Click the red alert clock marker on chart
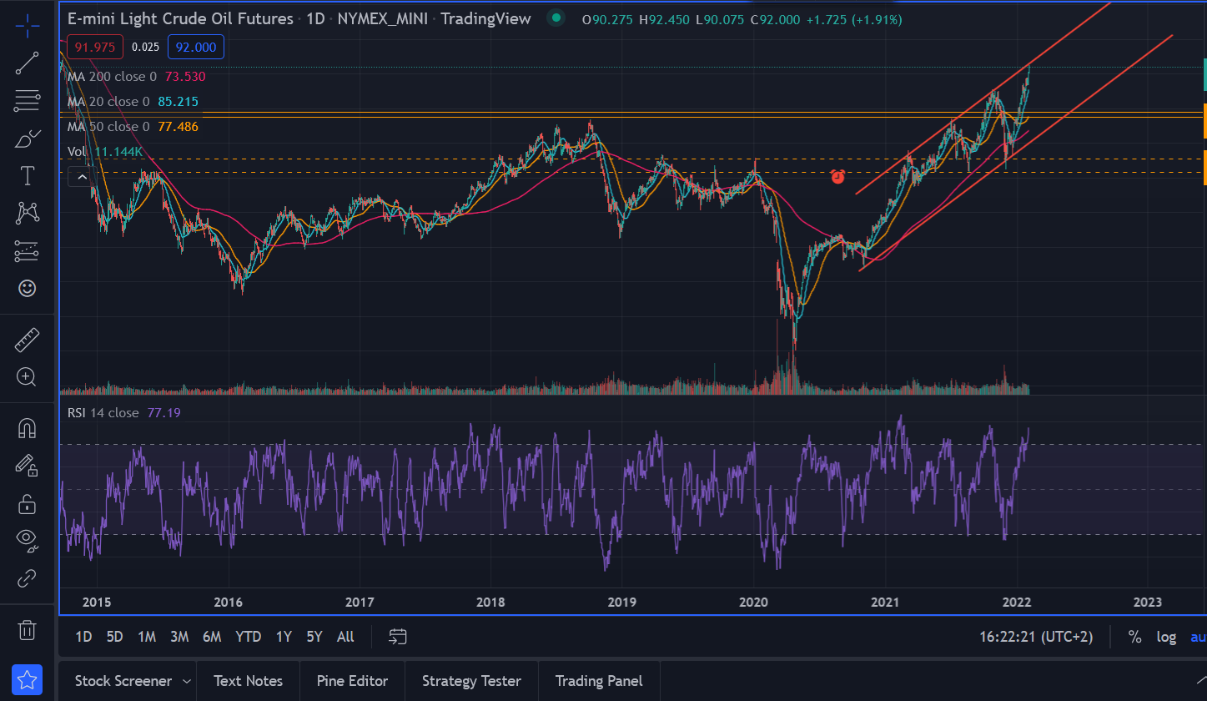 (837, 177)
